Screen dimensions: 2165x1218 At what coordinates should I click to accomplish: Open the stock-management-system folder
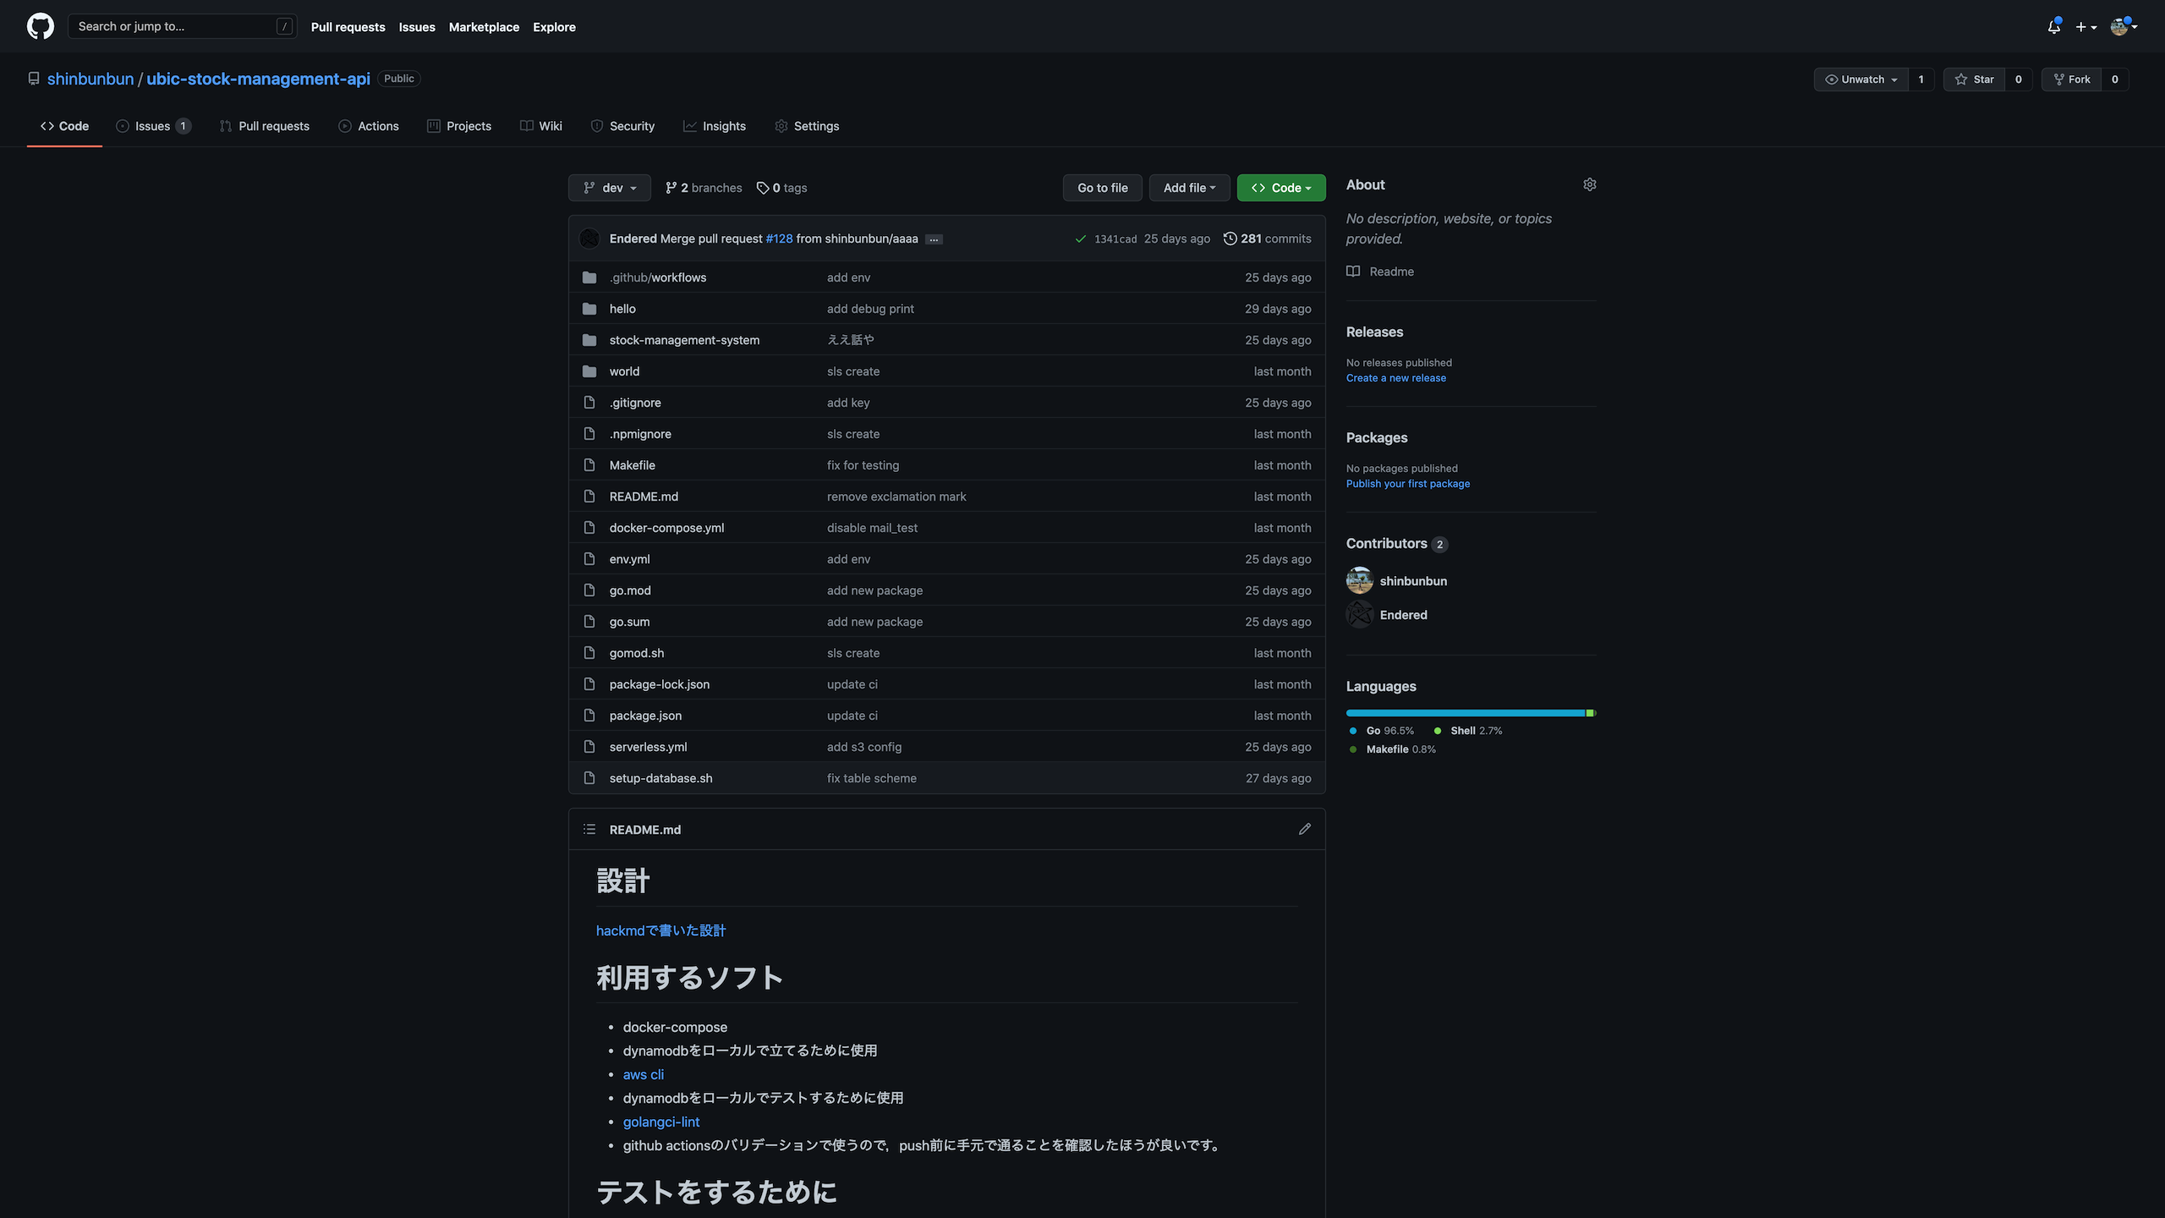point(684,340)
